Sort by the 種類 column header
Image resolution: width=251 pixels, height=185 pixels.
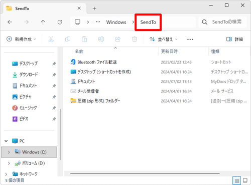click(x=215, y=51)
